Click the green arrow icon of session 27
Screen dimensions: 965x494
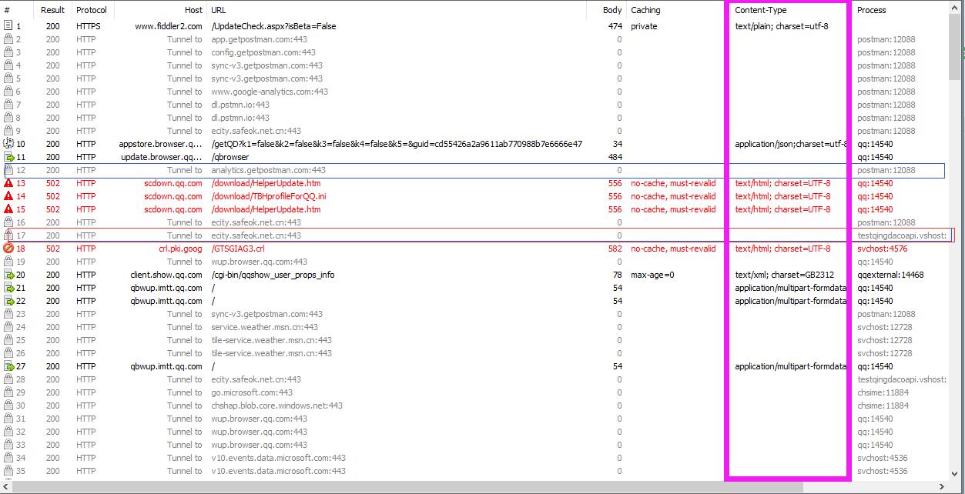click(9, 366)
